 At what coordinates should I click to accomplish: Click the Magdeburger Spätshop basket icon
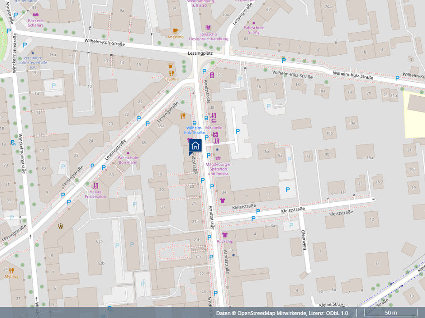(x=218, y=159)
